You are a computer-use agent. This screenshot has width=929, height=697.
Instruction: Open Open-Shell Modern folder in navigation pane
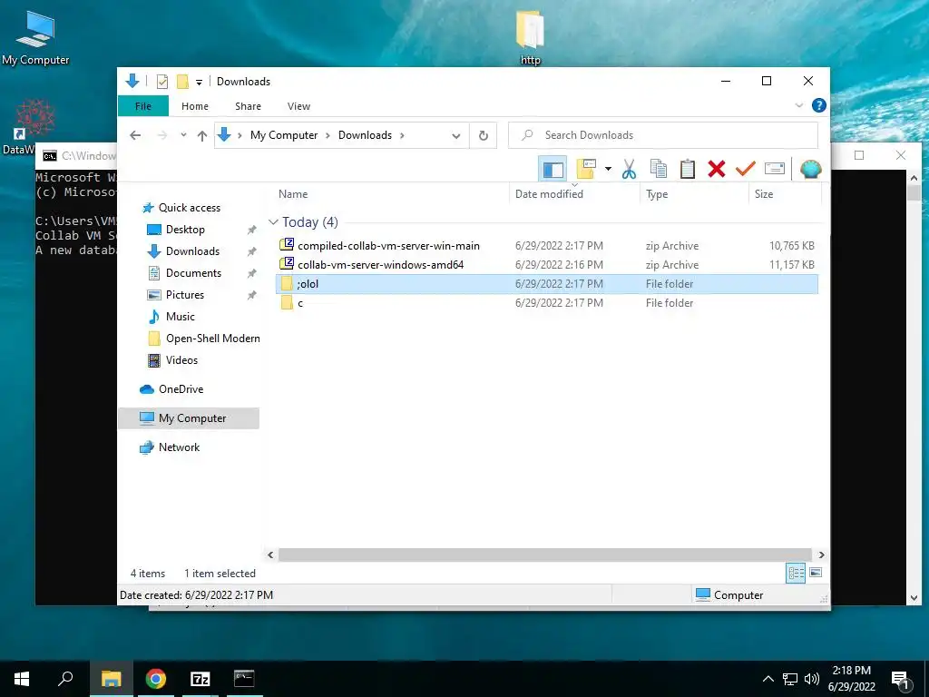click(x=212, y=339)
